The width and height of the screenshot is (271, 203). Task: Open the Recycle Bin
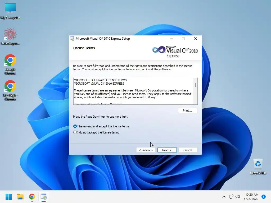[258, 167]
